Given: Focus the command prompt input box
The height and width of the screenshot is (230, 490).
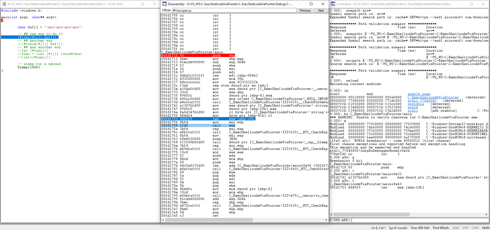Looking at the screenshot, I should [420, 220].
